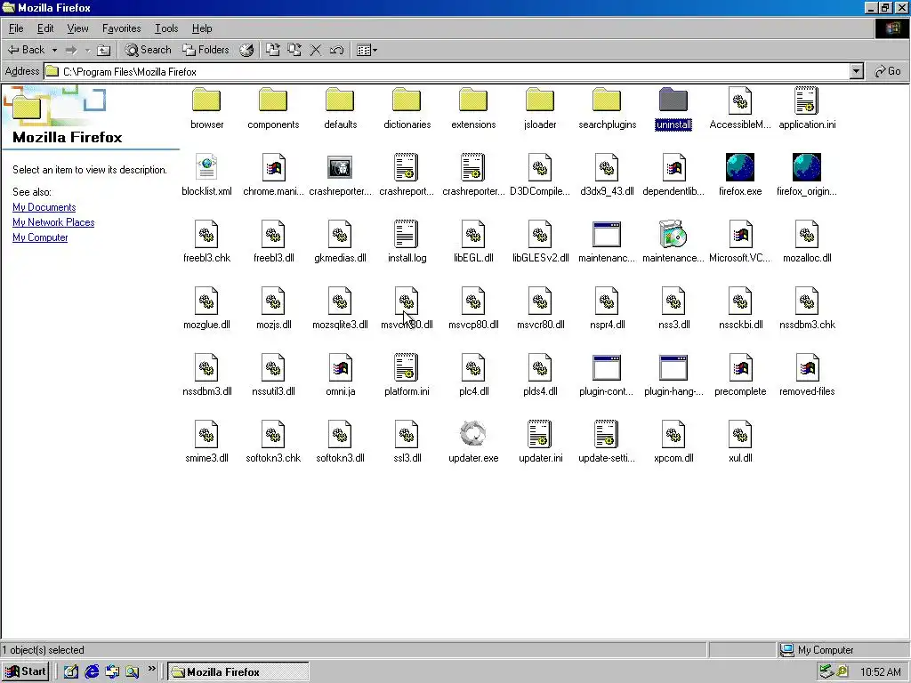This screenshot has width=911, height=683.
Task: Select the application.ini file icon
Action: (x=806, y=100)
